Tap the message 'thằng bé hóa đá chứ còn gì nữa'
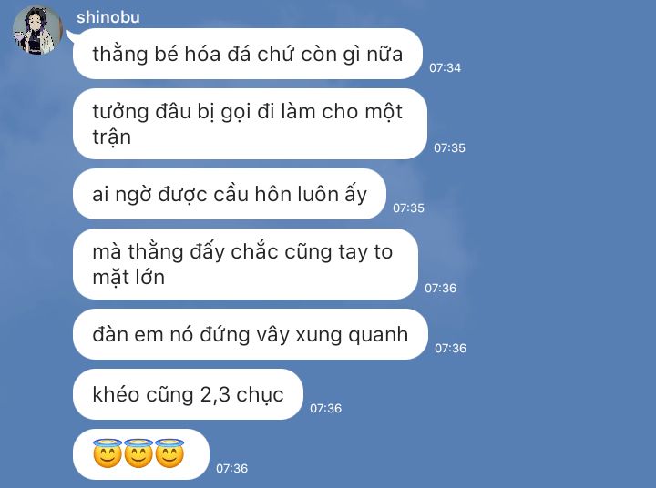The image size is (656, 488). coord(248,54)
